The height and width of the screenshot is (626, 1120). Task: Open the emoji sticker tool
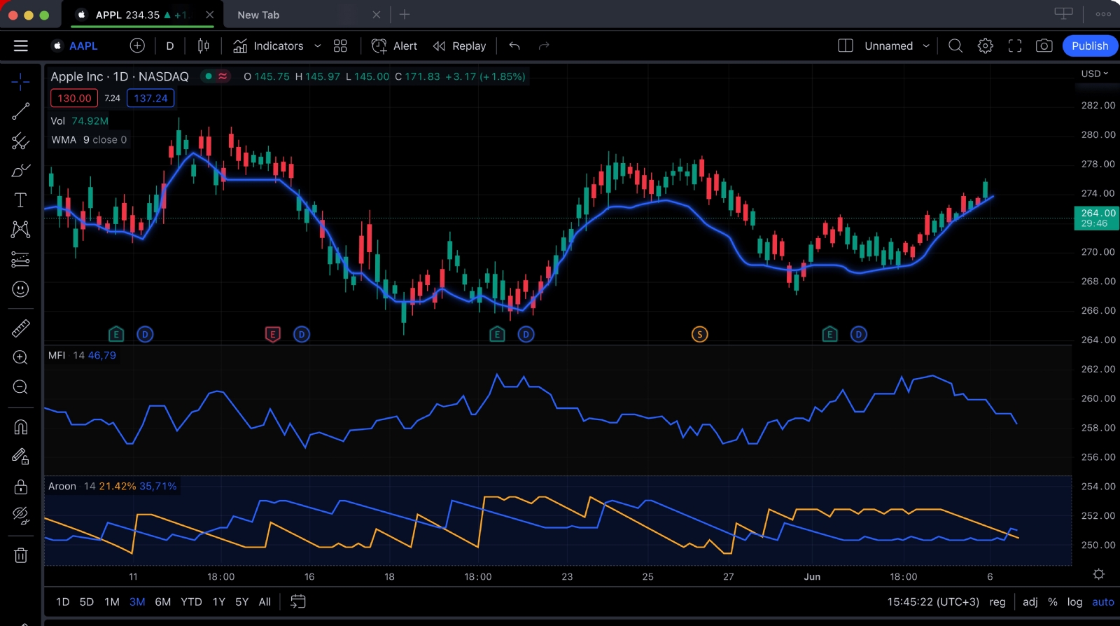tap(20, 289)
